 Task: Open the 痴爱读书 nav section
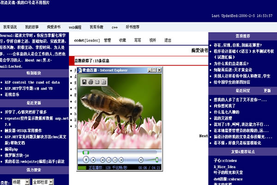click(54, 27)
